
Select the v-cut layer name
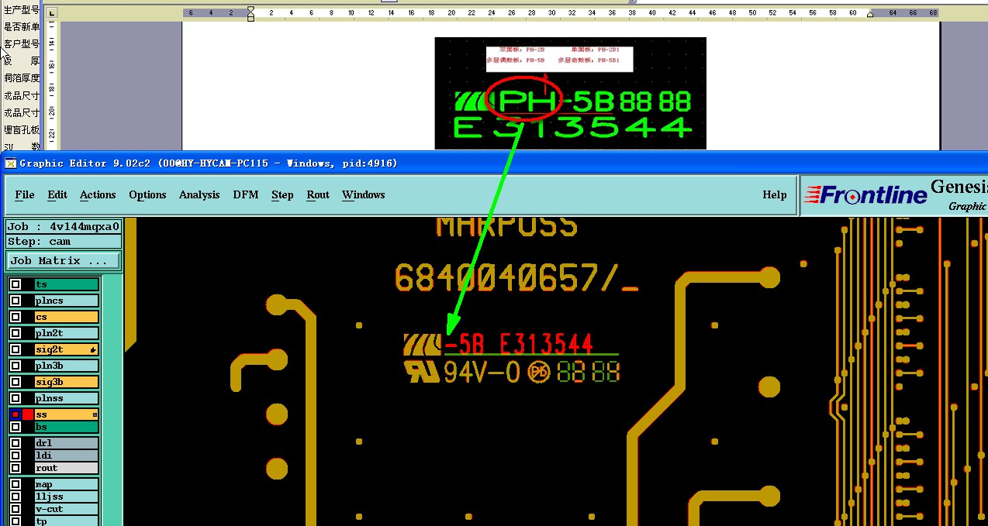click(x=67, y=509)
